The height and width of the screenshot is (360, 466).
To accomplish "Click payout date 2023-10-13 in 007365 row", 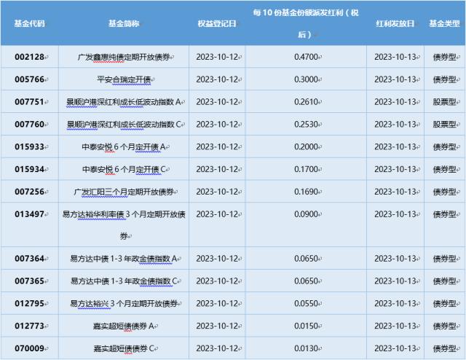I will tap(395, 281).
